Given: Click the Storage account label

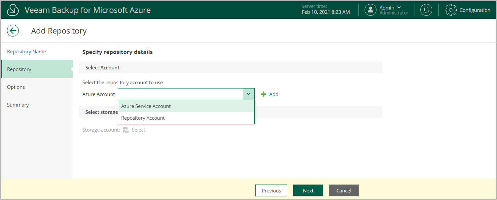Looking at the screenshot, I should click(x=101, y=130).
